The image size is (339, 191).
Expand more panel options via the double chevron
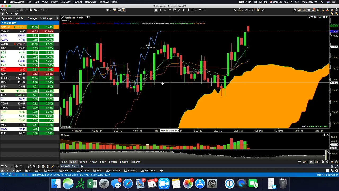tap(57, 166)
